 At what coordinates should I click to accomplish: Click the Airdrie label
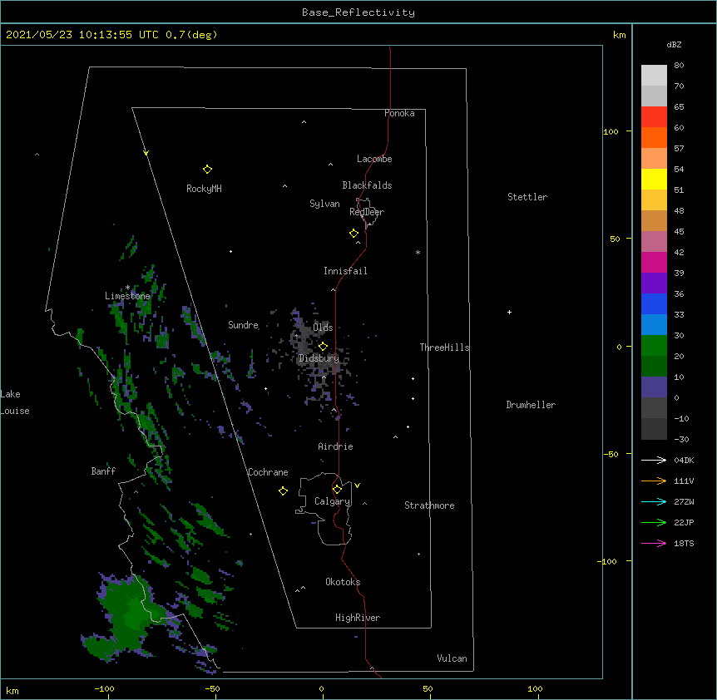[336, 446]
